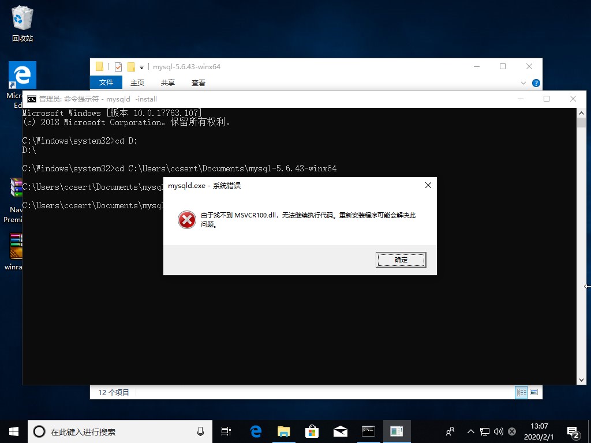Open the volume tray icon

pyautogui.click(x=498, y=431)
